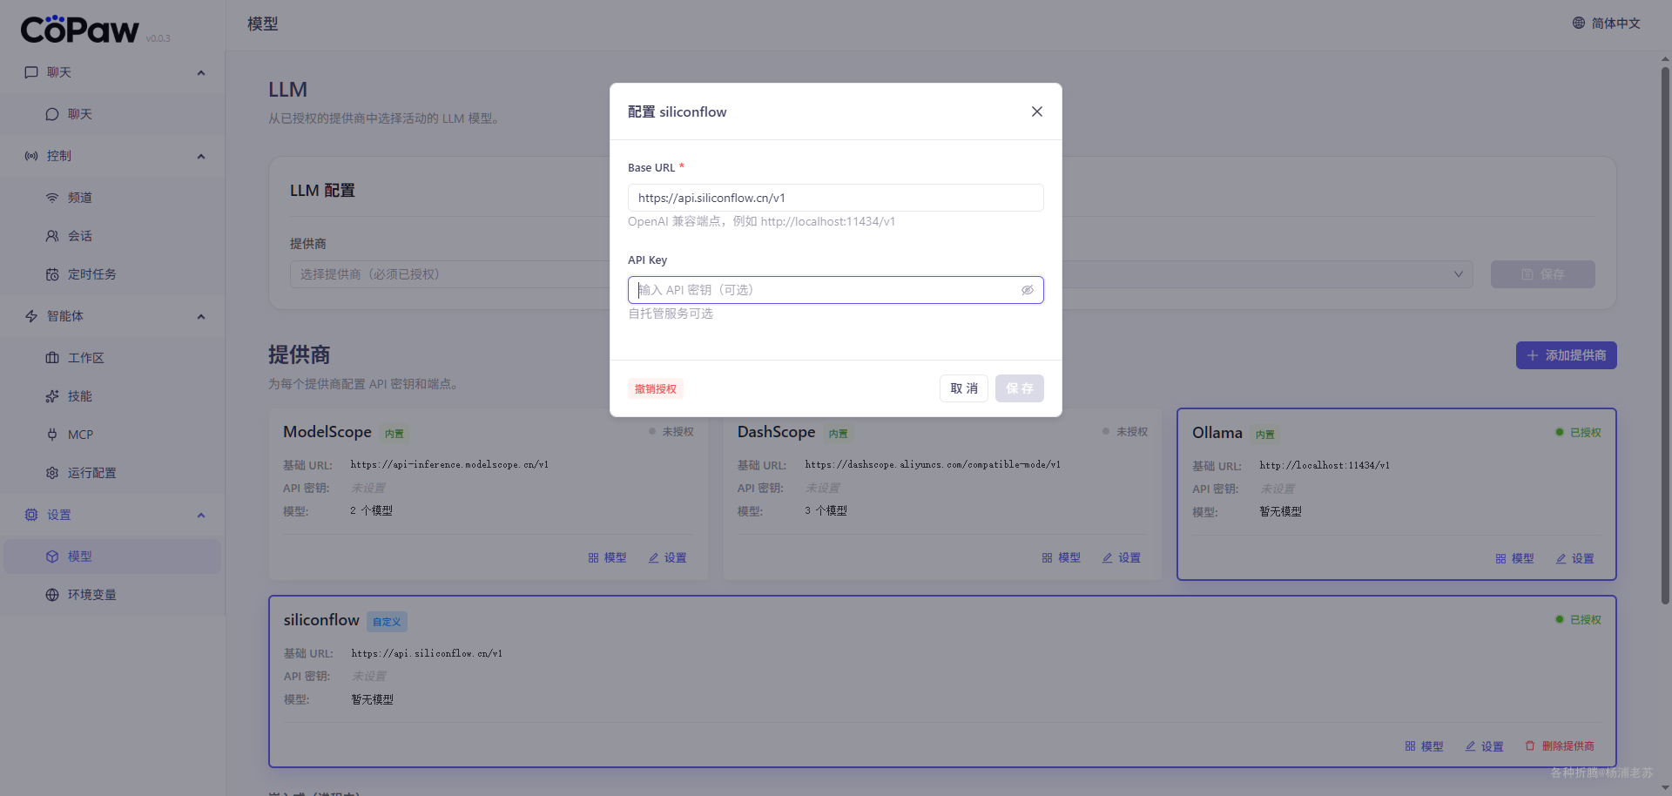Open the 定时任务 scheduled tasks page
The width and height of the screenshot is (1672, 796).
112,274
